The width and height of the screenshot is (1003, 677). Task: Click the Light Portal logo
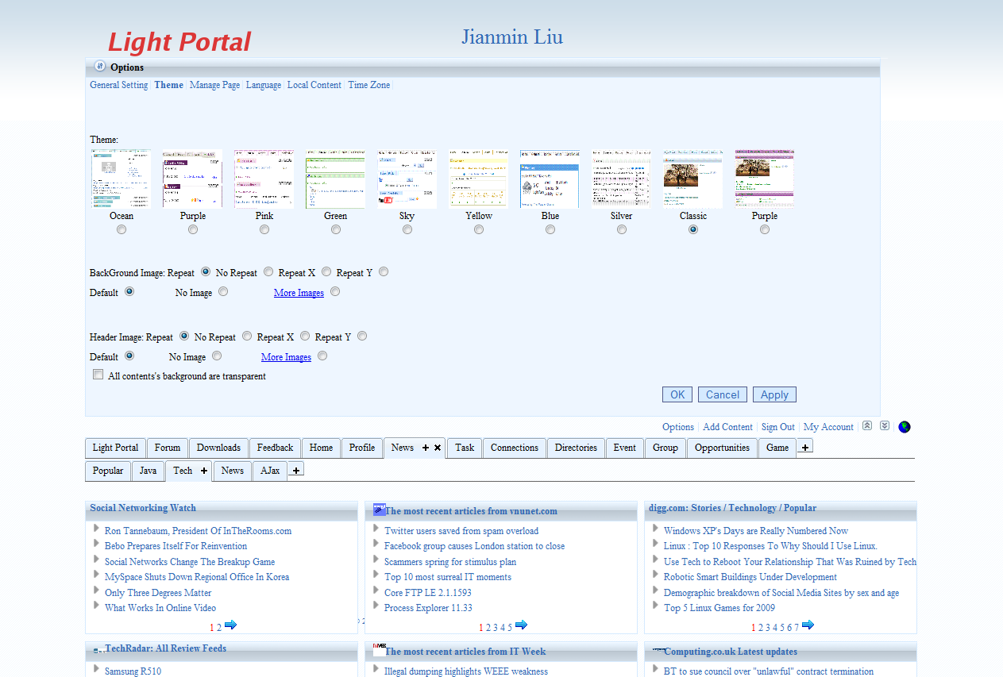click(x=179, y=42)
